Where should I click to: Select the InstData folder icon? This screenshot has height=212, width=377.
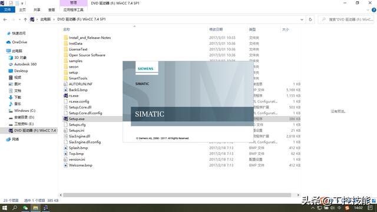[x=65, y=44]
